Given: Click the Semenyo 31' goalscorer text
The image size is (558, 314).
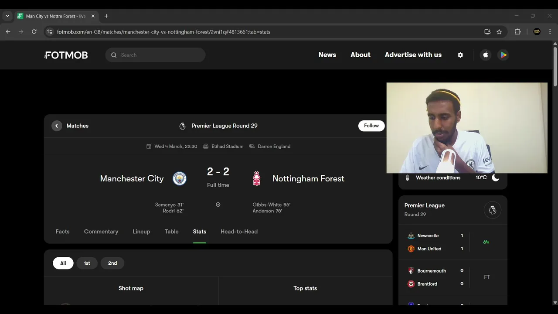Looking at the screenshot, I should click(169, 205).
